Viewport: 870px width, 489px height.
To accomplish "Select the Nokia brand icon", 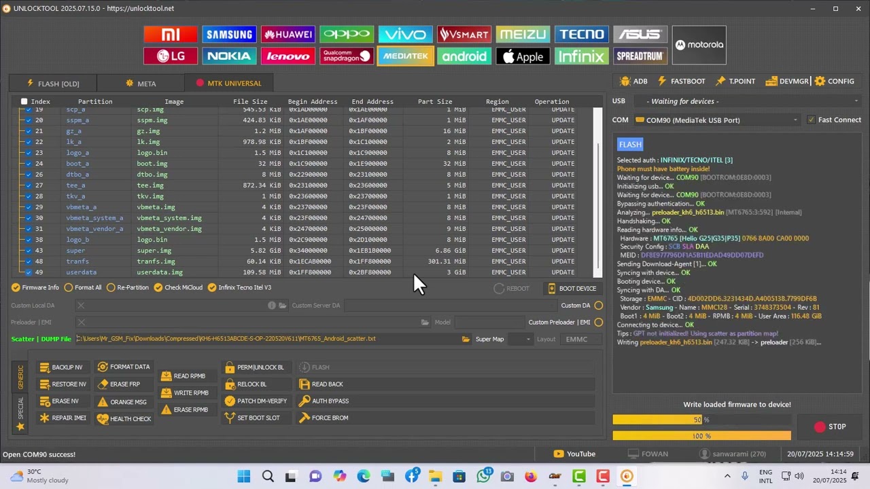I will [x=229, y=56].
